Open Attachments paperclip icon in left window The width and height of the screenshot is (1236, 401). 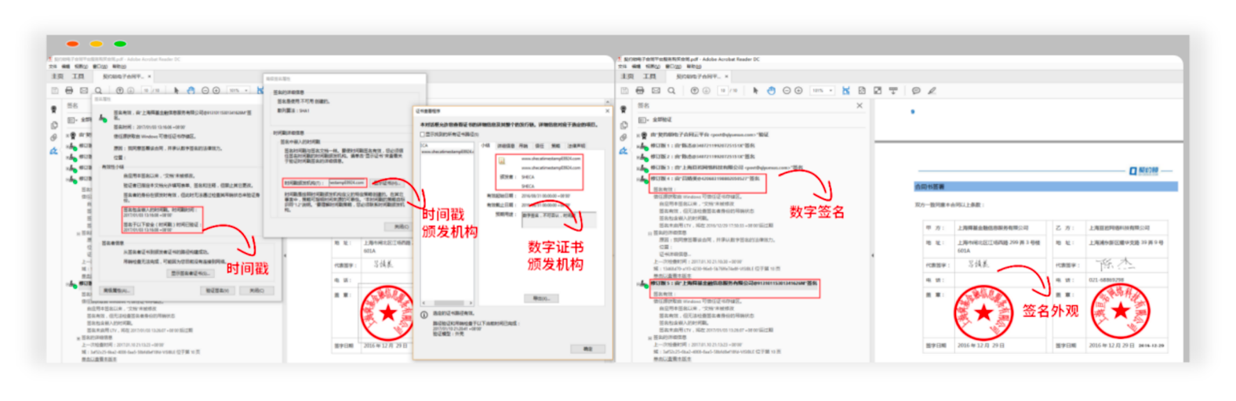pyautogui.click(x=54, y=138)
